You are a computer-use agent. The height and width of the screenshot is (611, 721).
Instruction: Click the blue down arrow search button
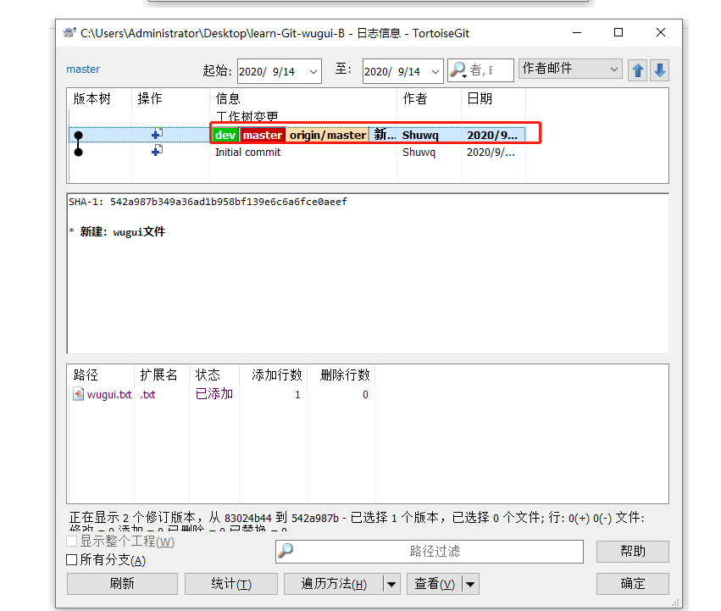(x=660, y=70)
